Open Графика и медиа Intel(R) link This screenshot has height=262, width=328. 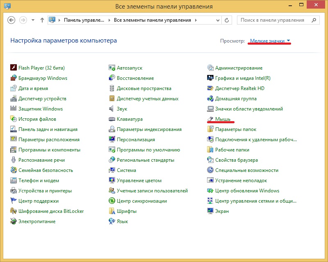tap(243, 78)
